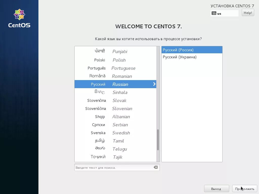Select the highlighted Russian row

[115, 84]
